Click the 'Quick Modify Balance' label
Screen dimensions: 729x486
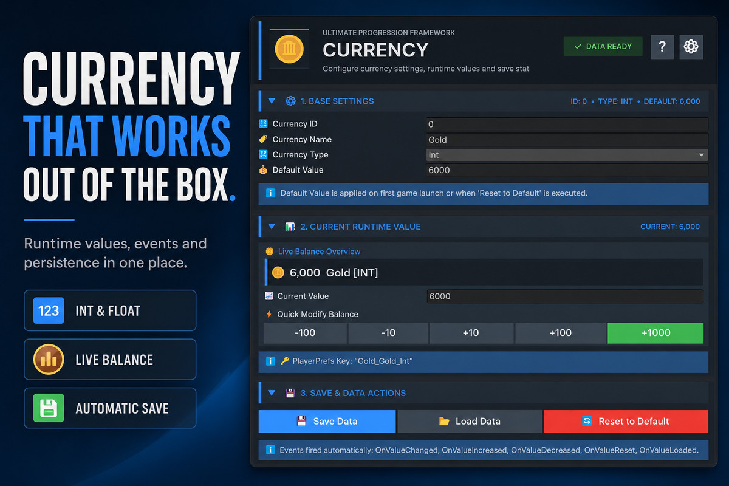[318, 314]
